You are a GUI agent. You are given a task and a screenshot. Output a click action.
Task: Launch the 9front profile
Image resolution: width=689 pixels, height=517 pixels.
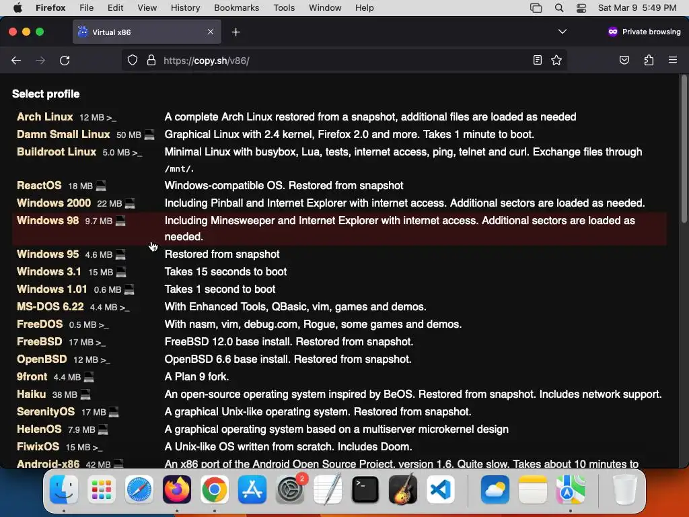click(x=32, y=376)
